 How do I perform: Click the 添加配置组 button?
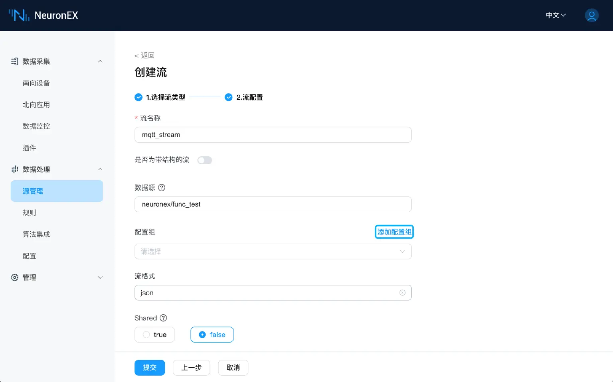[x=394, y=232]
